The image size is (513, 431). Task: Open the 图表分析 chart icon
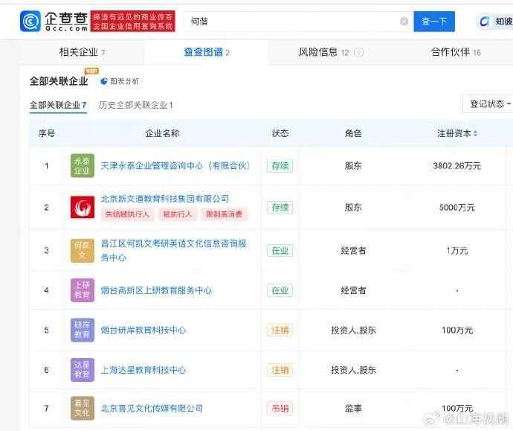(104, 81)
